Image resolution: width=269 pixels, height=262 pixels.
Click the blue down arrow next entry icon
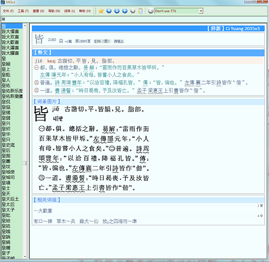117,11
